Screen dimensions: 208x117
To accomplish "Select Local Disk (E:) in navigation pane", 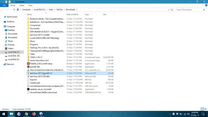I will point(14,59).
